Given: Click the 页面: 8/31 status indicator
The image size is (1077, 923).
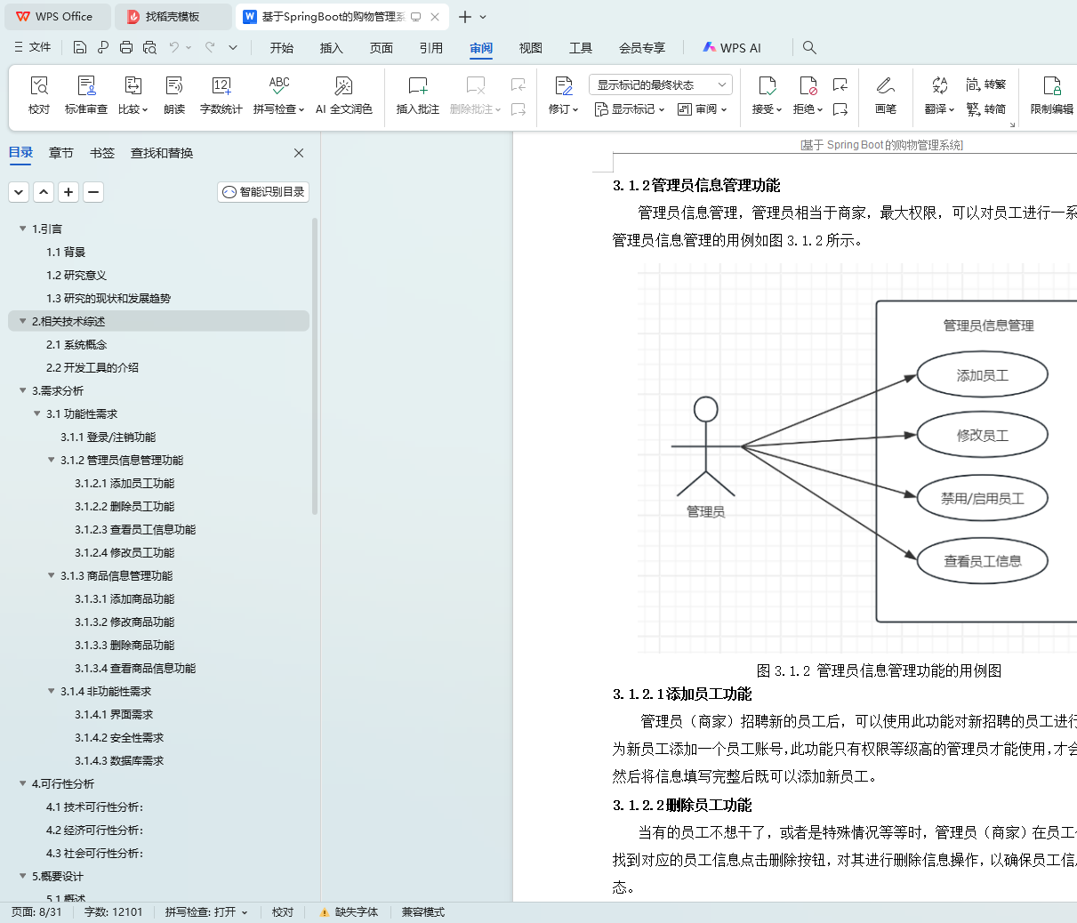Looking at the screenshot, I should [36, 912].
